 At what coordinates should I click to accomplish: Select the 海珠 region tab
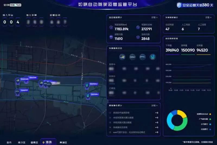[49, 142]
